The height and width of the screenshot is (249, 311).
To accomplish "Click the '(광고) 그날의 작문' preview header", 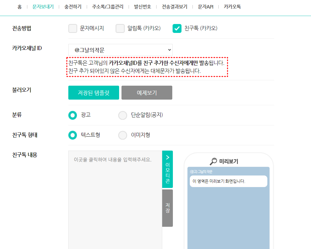I will (x=201, y=172).
